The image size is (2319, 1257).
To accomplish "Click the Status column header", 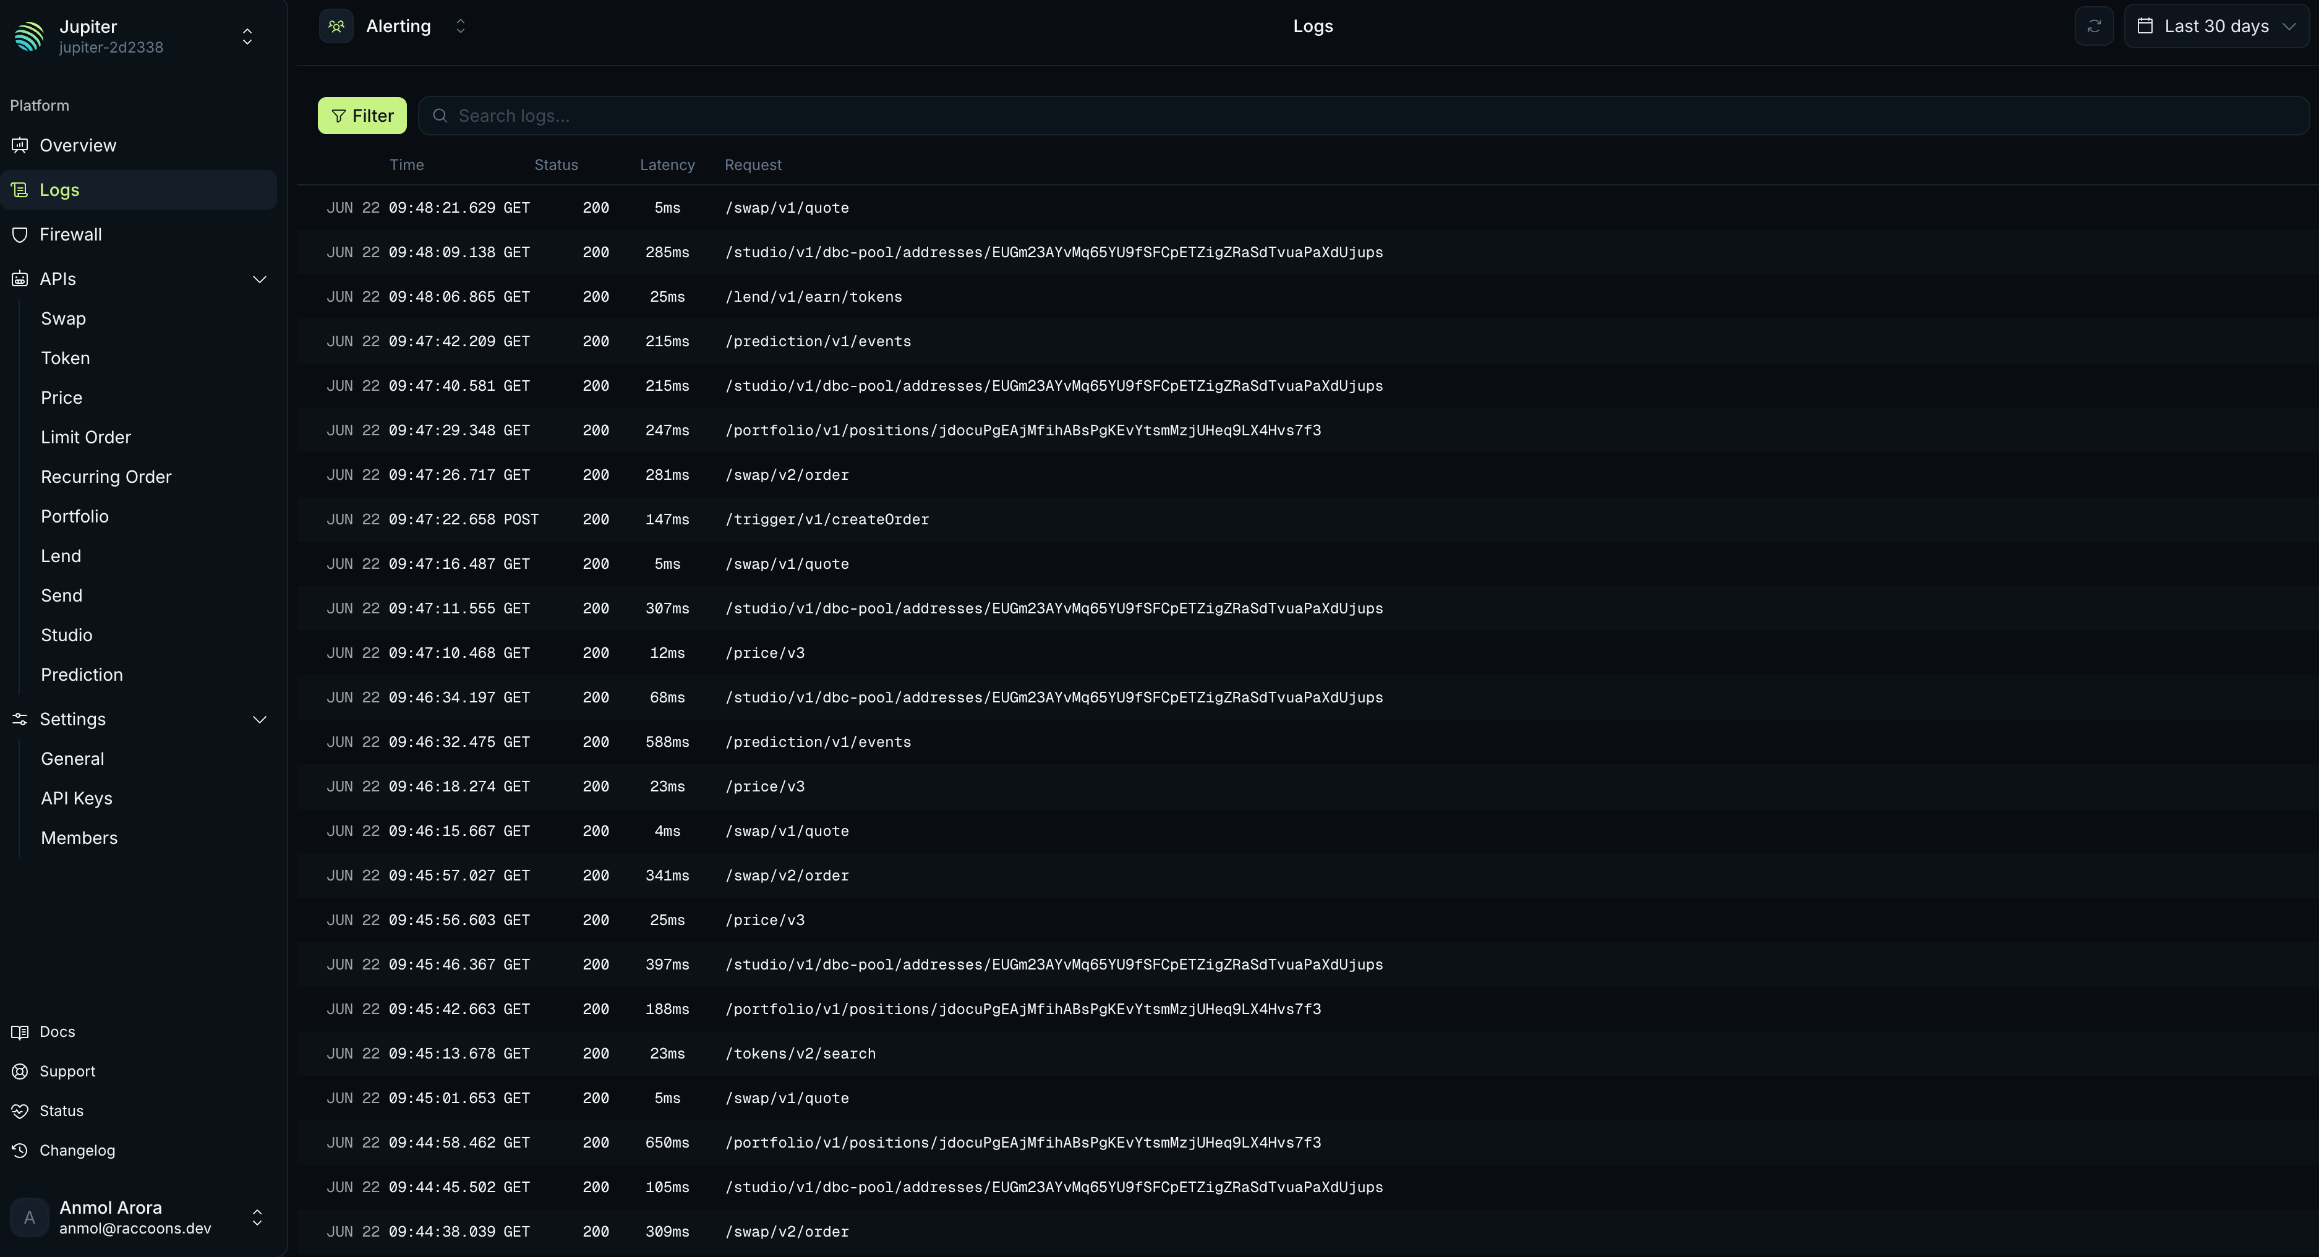I will point(555,164).
